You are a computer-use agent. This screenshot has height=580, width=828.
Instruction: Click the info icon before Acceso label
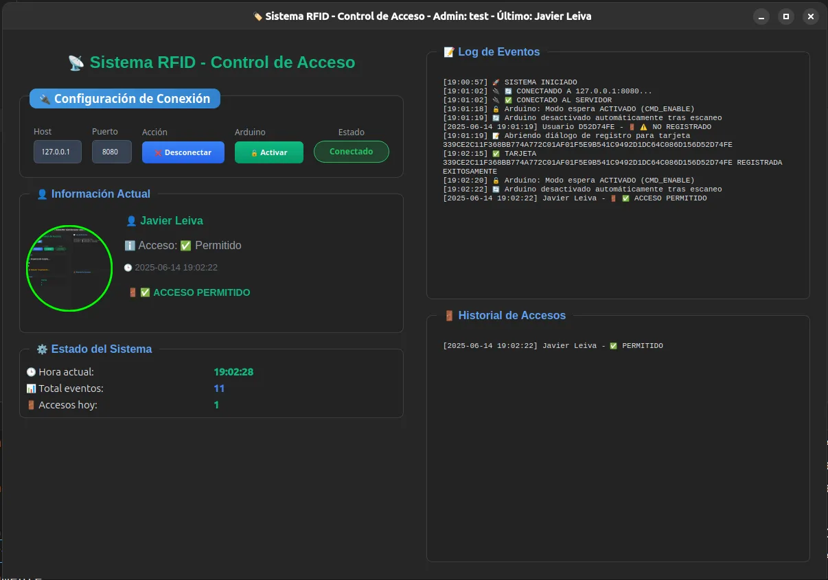(130, 246)
